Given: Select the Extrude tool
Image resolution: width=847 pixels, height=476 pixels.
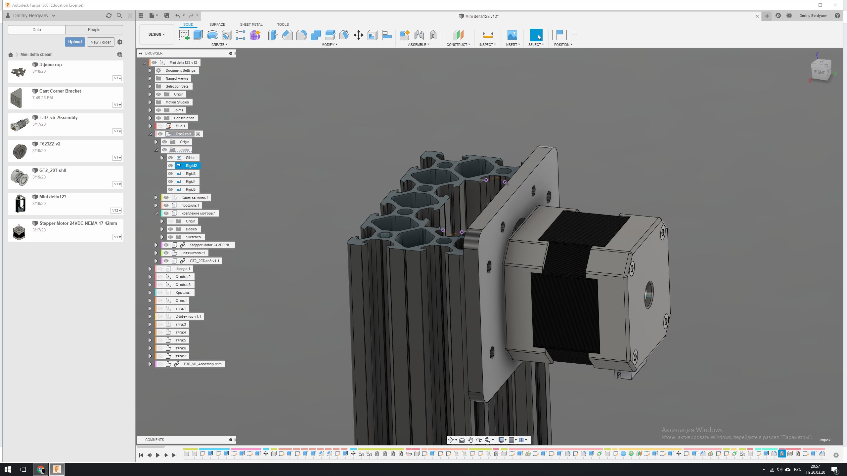Looking at the screenshot, I should coord(198,35).
